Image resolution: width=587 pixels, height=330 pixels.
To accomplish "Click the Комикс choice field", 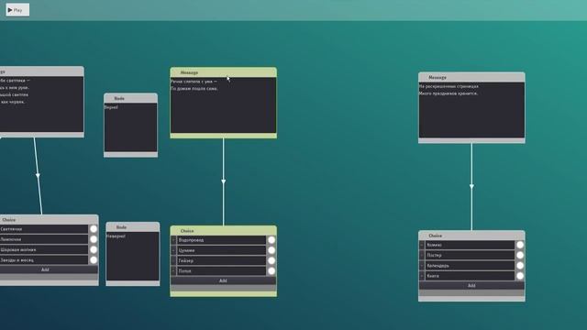I will [x=470, y=245].
